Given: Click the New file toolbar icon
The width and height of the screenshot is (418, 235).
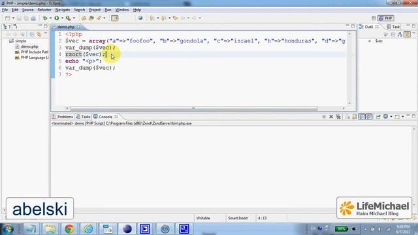Looking at the screenshot, I should click(x=7, y=18).
